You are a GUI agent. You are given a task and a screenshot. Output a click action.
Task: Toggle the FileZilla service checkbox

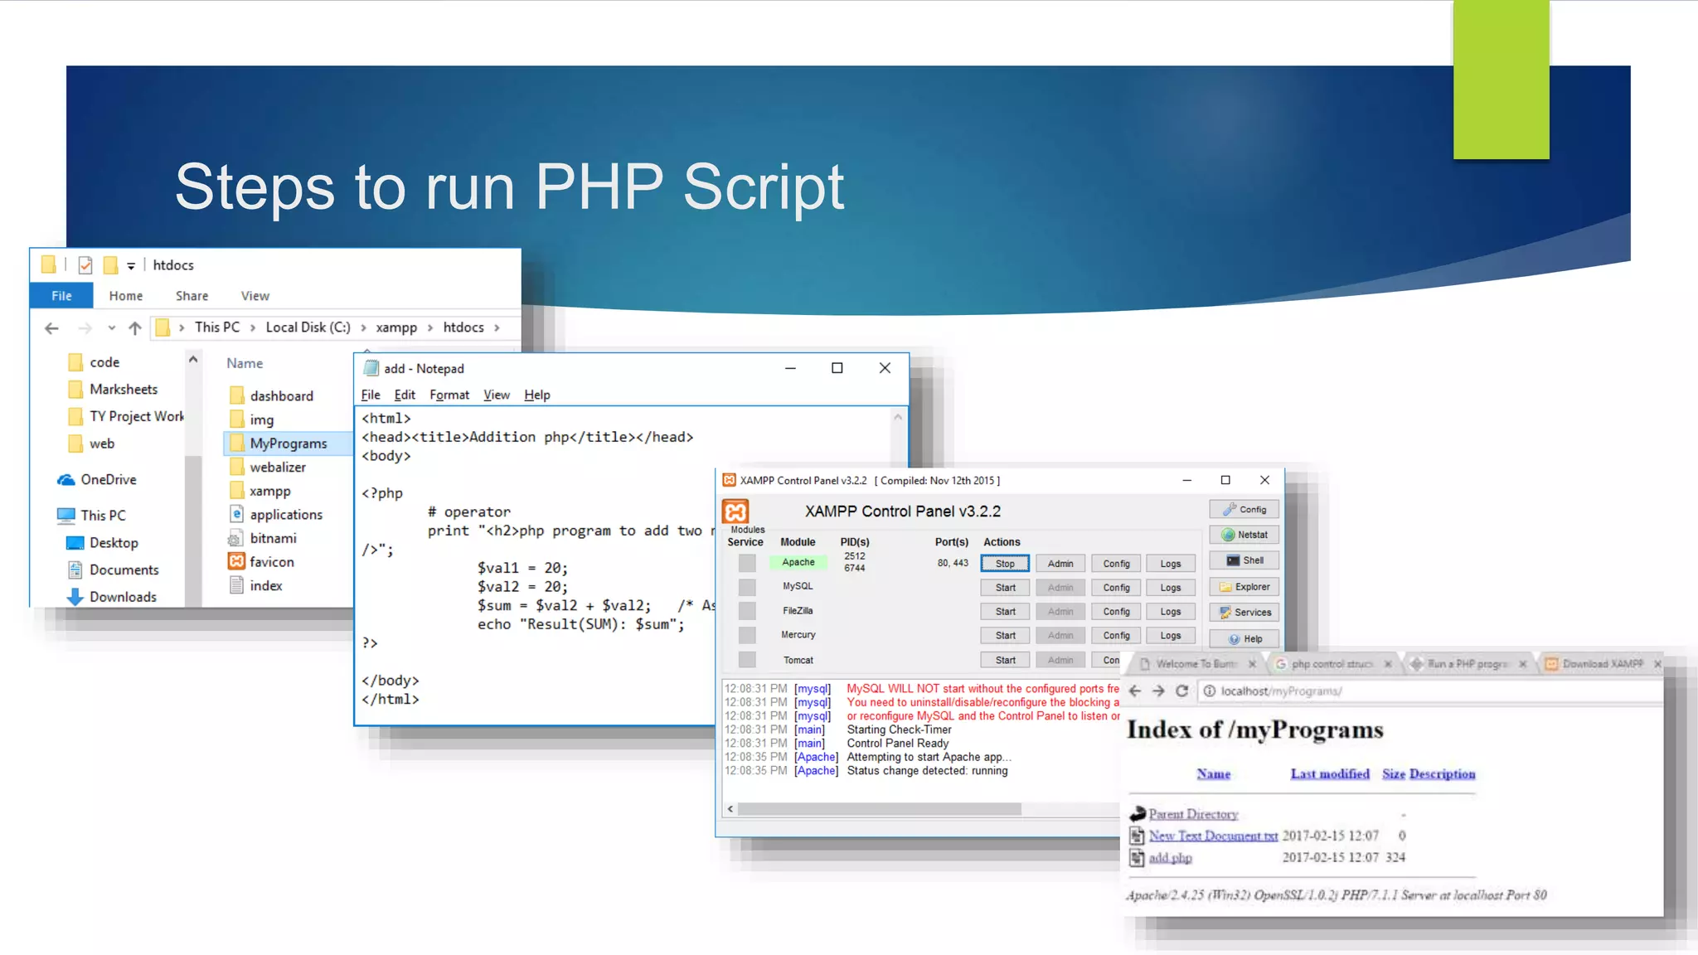coord(747,611)
